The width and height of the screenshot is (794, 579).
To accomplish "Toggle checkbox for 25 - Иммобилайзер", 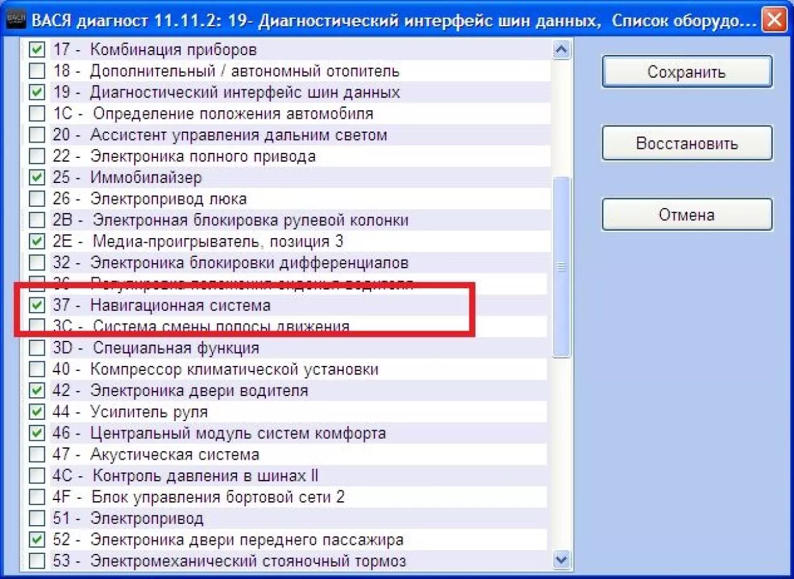I will click(37, 177).
